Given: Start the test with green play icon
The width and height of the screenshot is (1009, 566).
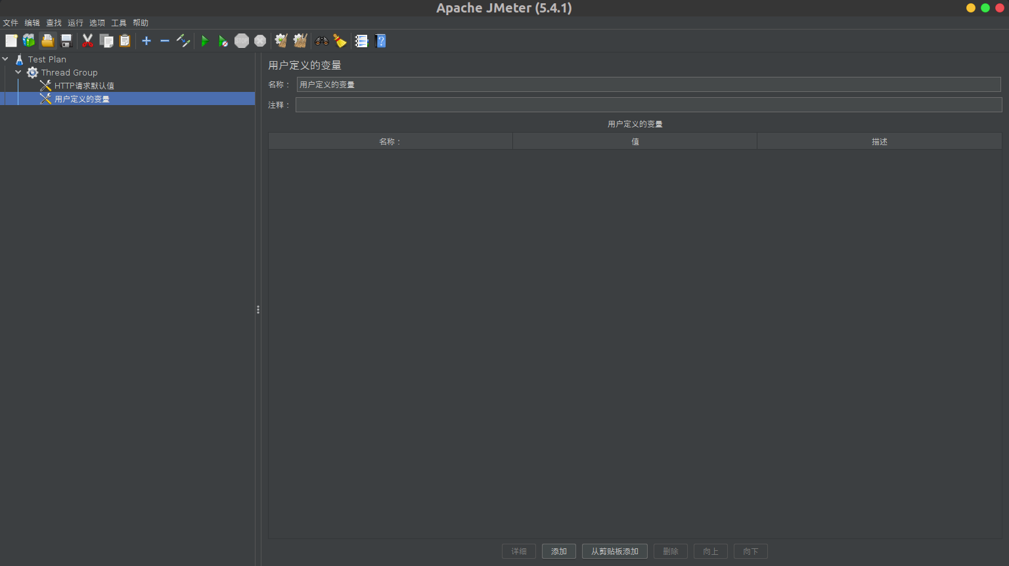Looking at the screenshot, I should pos(204,41).
